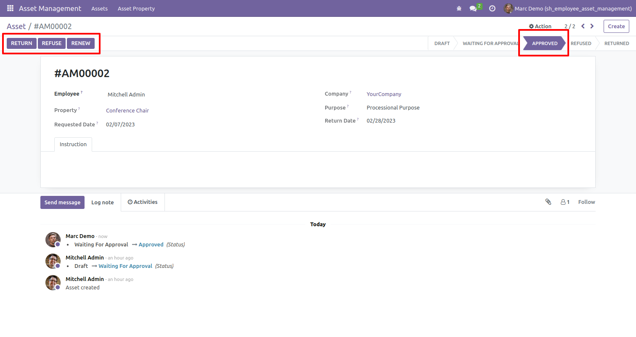Click the pager counter 2 / 2

pos(570,26)
